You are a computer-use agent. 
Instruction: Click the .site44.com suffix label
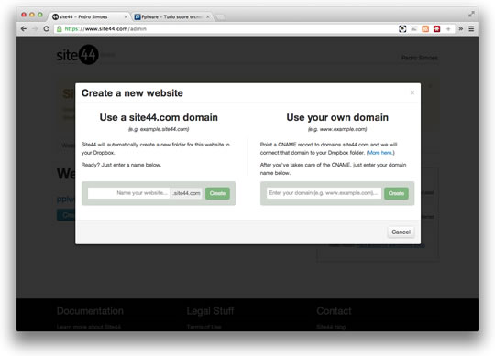click(x=186, y=193)
